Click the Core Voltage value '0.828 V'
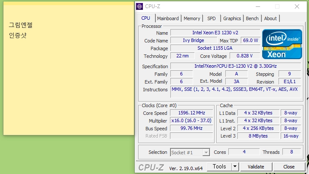The height and width of the screenshot is (174, 309). pos(245,56)
